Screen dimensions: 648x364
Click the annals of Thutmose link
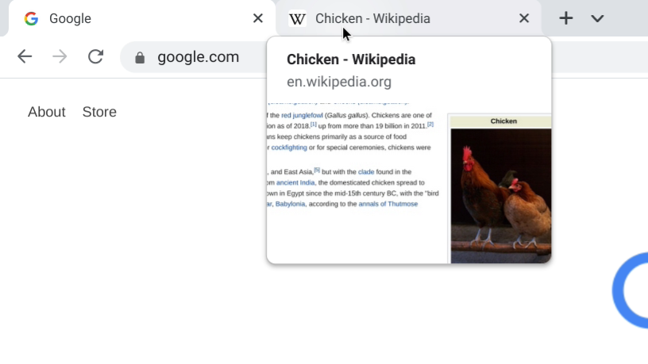388,204
